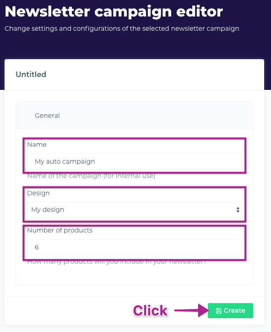Click the floppy disk icon on Create
Image resolution: width=271 pixels, height=332 pixels.
pos(218,310)
